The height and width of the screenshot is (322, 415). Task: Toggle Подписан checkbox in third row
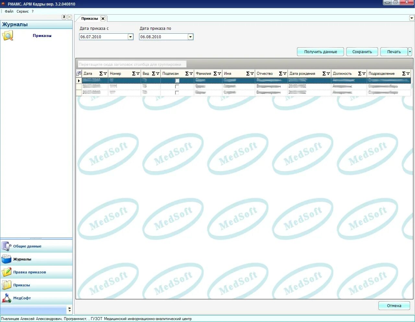click(177, 93)
